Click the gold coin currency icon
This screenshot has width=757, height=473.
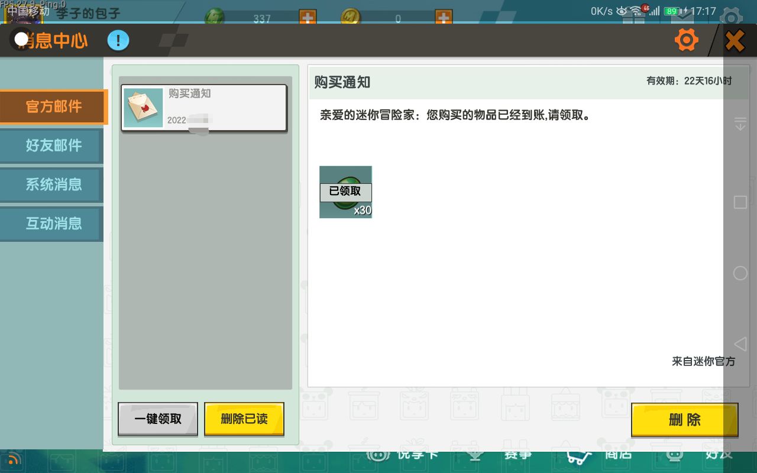coord(351,18)
